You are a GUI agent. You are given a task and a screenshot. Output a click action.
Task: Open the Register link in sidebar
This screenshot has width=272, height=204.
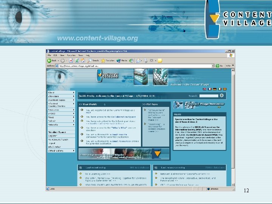[53, 136]
